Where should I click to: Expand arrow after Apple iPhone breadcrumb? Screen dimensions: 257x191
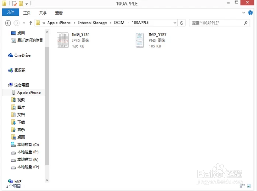74,23
